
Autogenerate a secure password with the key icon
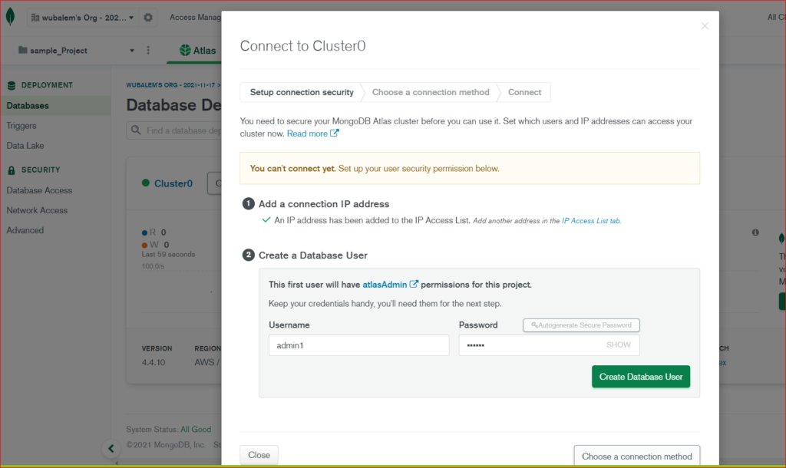[533, 325]
